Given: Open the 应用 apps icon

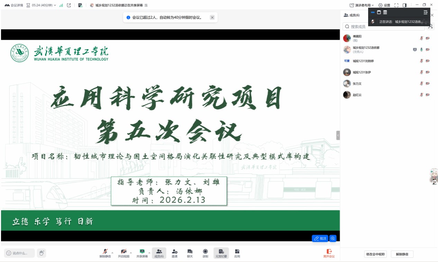Looking at the screenshot, I should [237, 253].
